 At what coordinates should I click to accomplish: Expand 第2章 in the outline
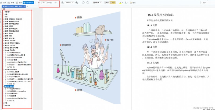[3, 21]
